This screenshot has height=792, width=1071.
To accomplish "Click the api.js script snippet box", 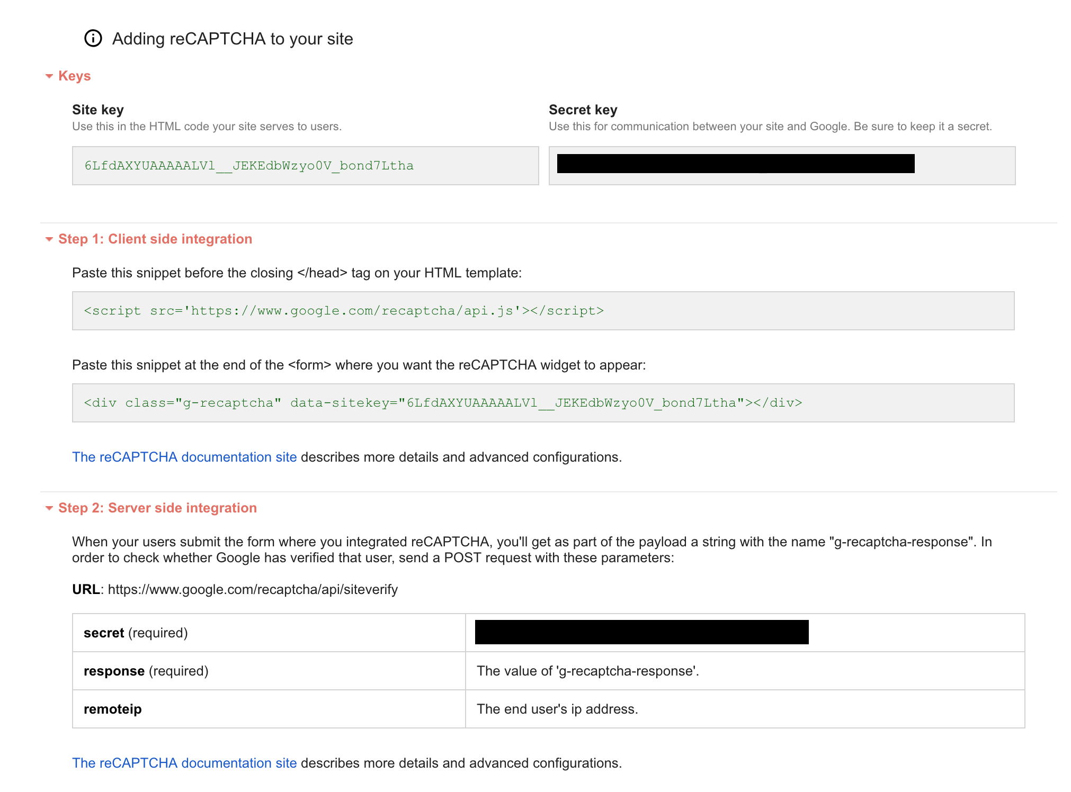I will (543, 311).
